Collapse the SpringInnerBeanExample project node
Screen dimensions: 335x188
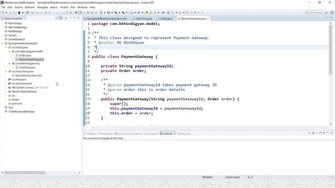pos(3,43)
